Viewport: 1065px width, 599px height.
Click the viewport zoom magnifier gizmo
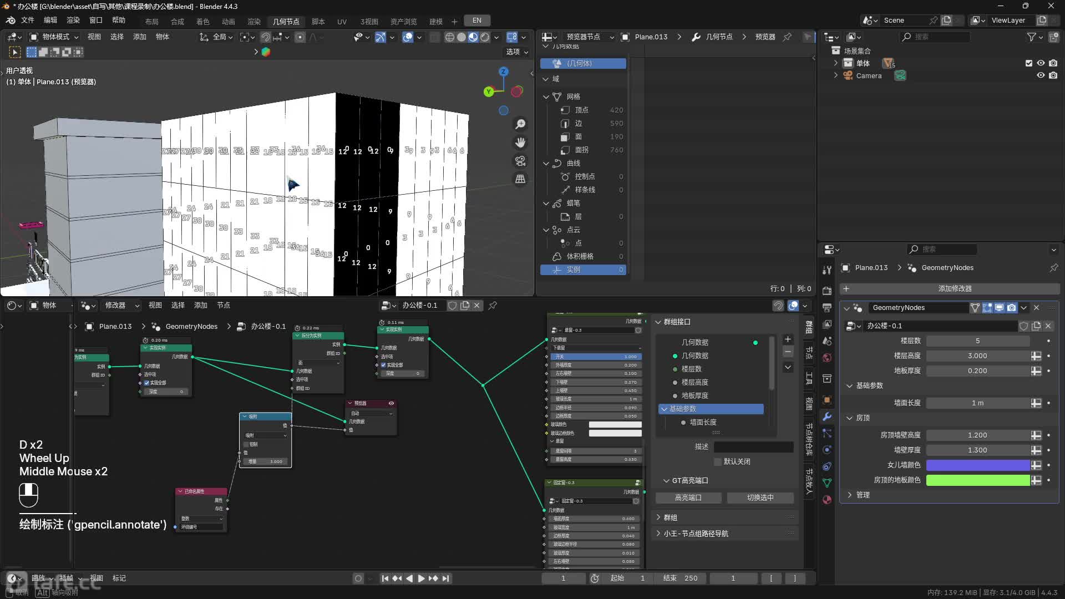[520, 124]
